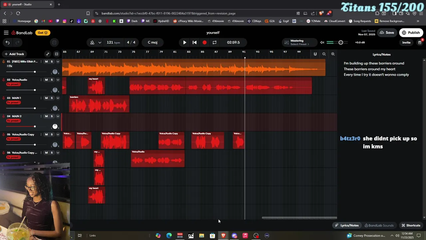Open the C maj key selector

click(x=152, y=42)
